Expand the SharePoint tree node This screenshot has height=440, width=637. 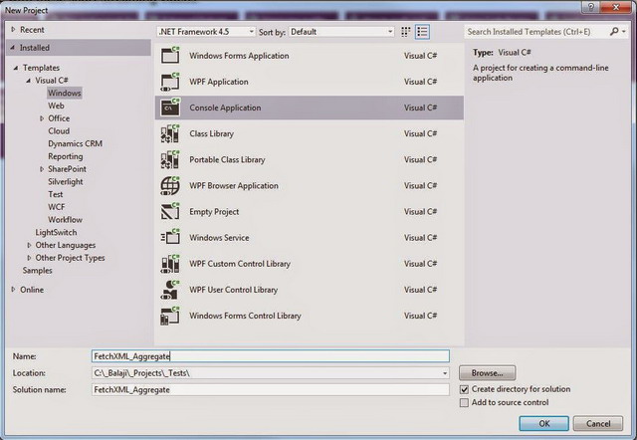(42, 169)
